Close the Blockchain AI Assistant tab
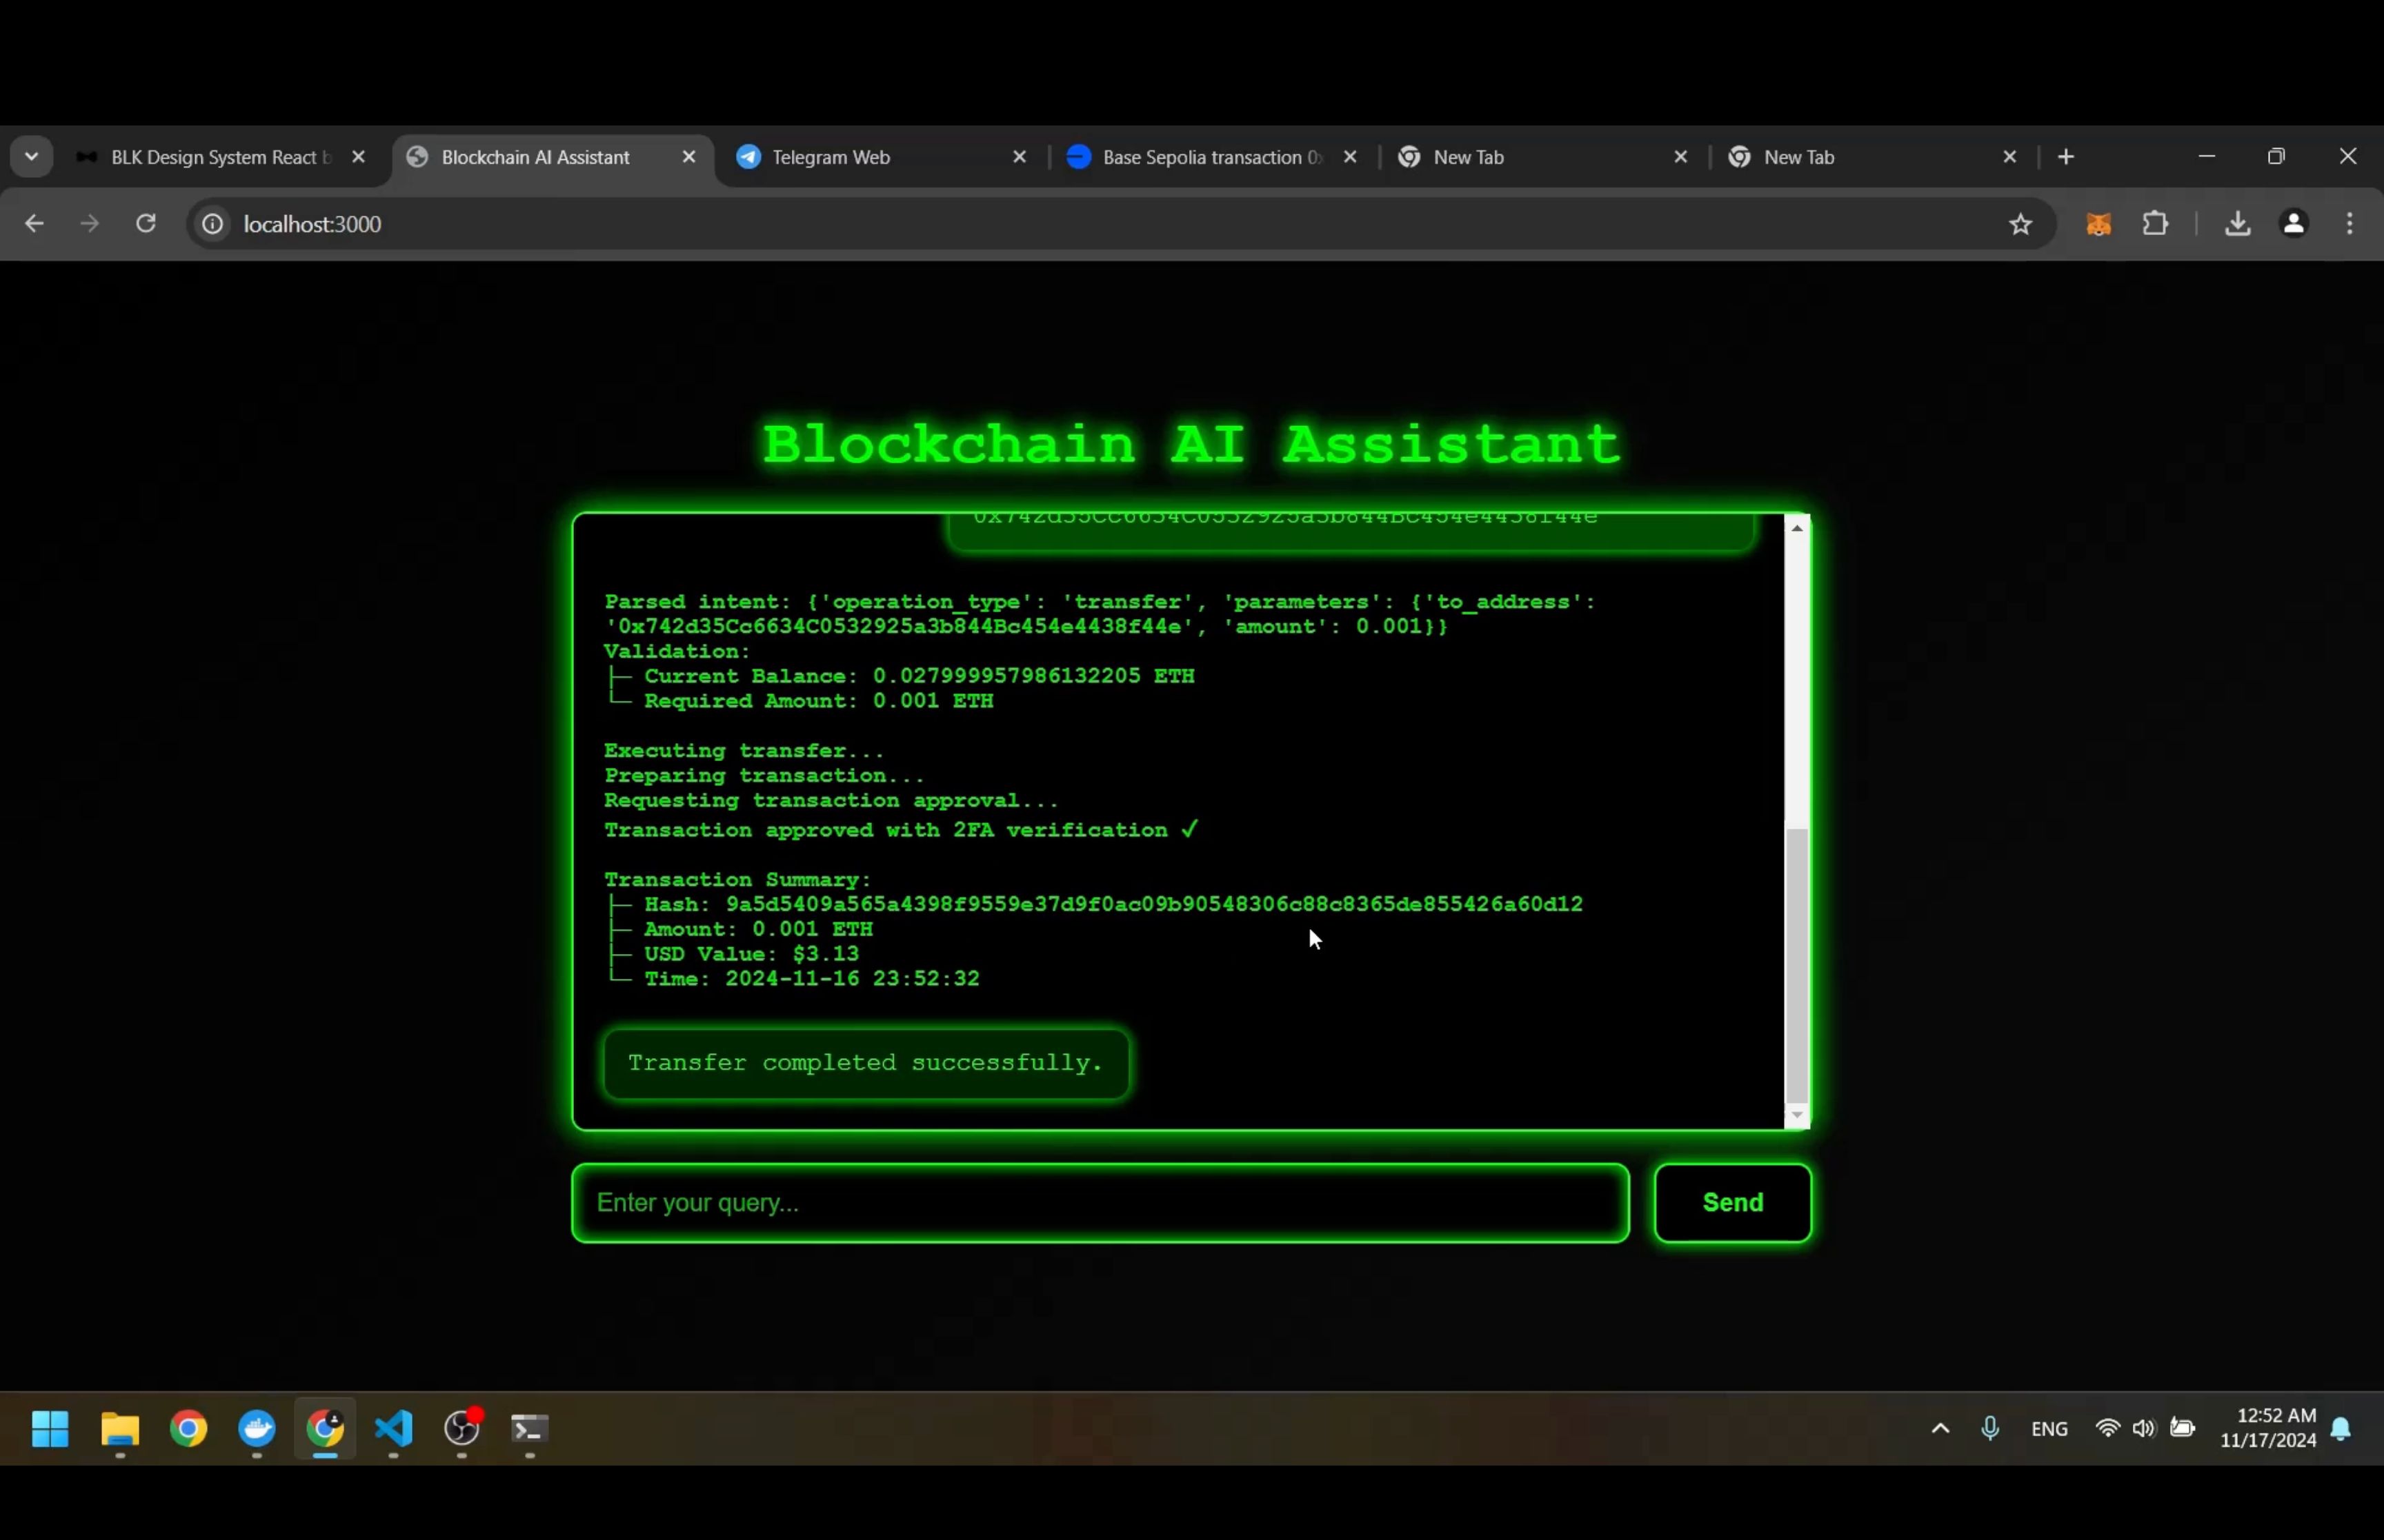 pos(689,157)
